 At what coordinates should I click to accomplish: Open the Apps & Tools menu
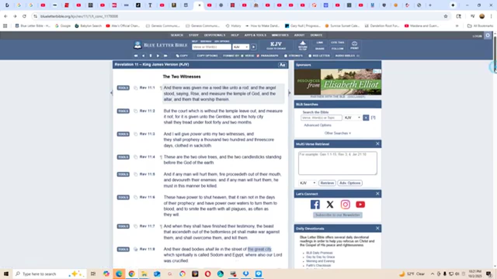(x=255, y=35)
